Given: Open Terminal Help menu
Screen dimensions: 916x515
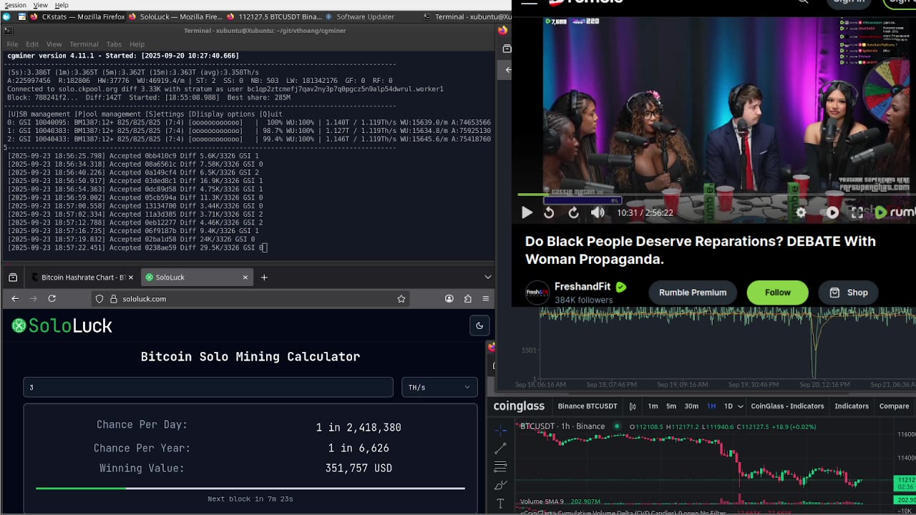Looking at the screenshot, I should coord(137,44).
